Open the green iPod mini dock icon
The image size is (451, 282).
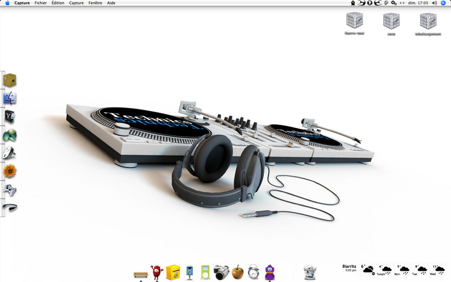(205, 272)
